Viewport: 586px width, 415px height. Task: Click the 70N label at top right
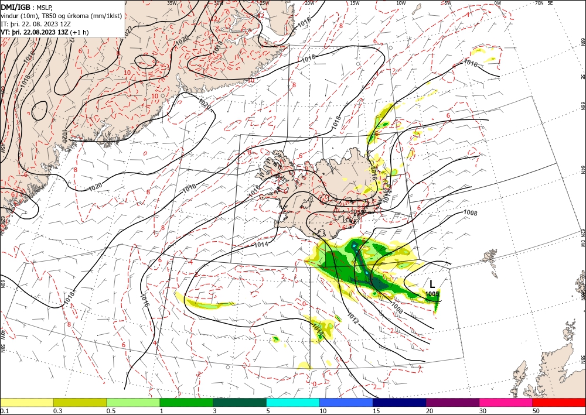pyautogui.click(x=539, y=2)
